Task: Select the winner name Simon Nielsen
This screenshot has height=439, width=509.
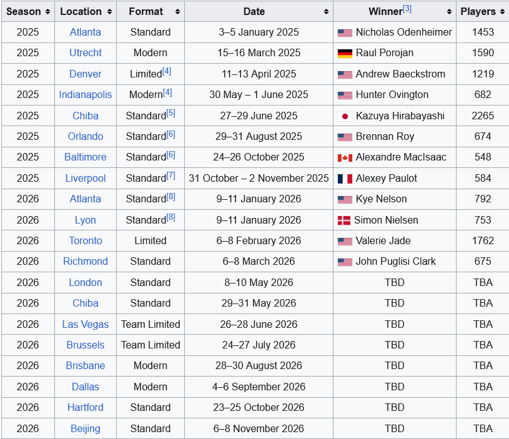Action: (386, 220)
